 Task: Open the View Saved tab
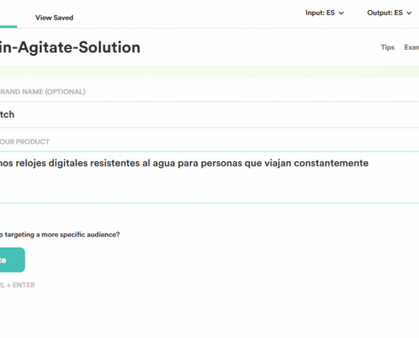click(54, 18)
